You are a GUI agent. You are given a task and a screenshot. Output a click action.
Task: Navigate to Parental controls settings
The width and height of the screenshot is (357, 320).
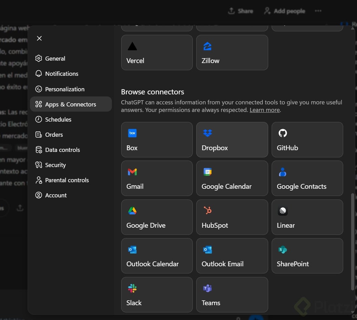tap(67, 180)
